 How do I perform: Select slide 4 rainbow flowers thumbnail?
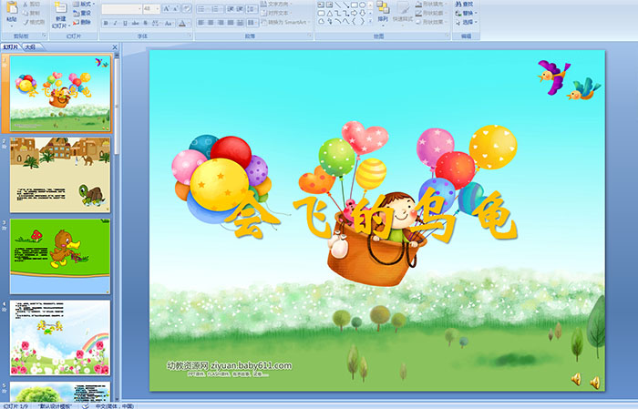tap(60, 337)
